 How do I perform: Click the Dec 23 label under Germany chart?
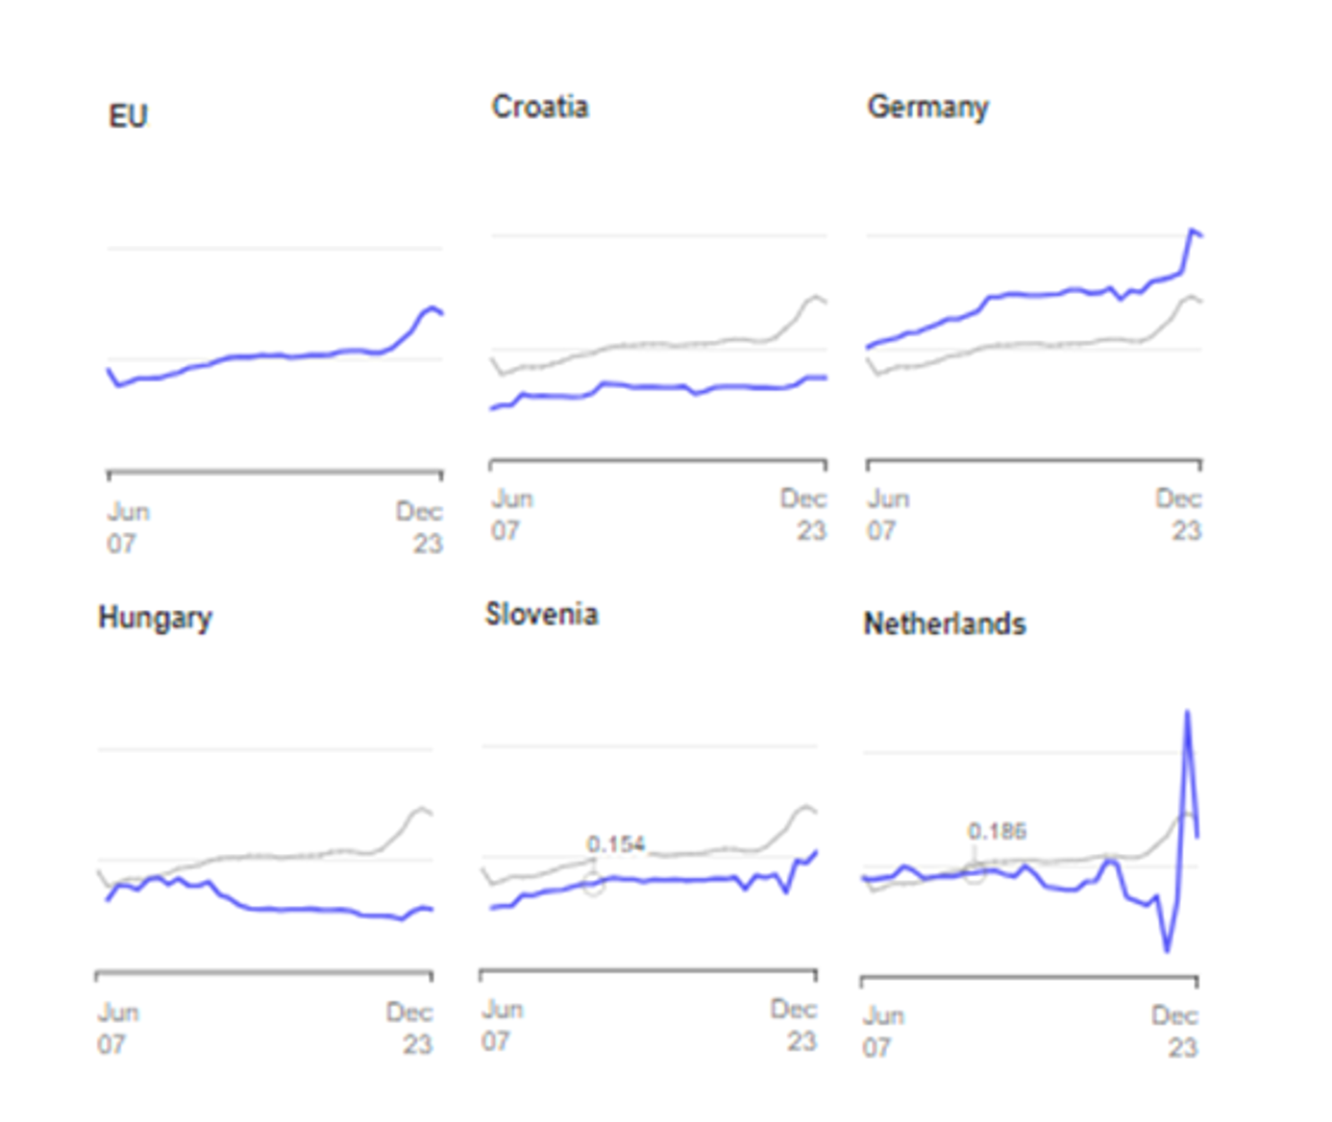(1178, 515)
